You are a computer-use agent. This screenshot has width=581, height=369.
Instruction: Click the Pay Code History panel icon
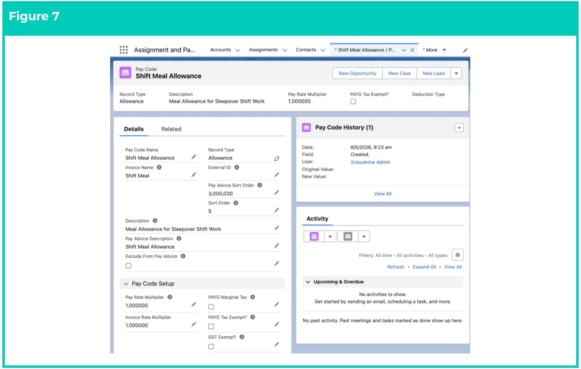[x=307, y=127]
